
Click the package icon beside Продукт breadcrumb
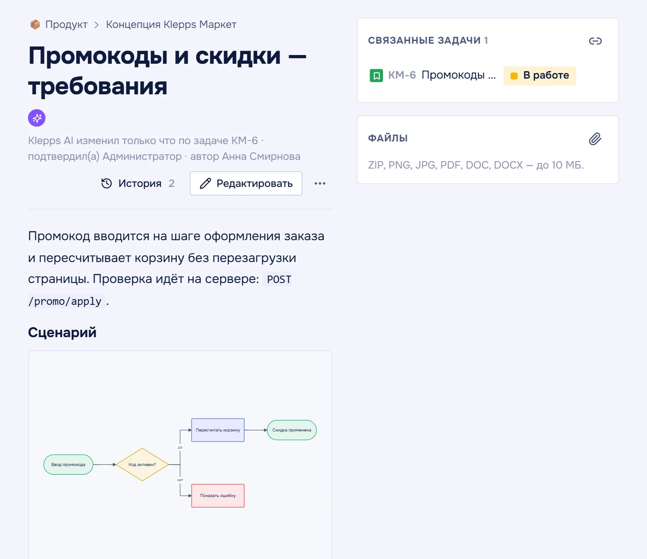pyautogui.click(x=35, y=24)
